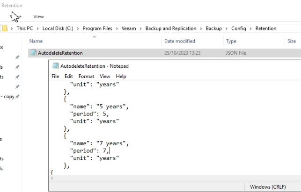Sort files by the Type column header

coord(231,41)
